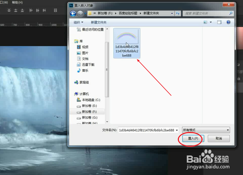Click the 家庭组 homegroup icon

pyautogui.click(x=76, y=82)
